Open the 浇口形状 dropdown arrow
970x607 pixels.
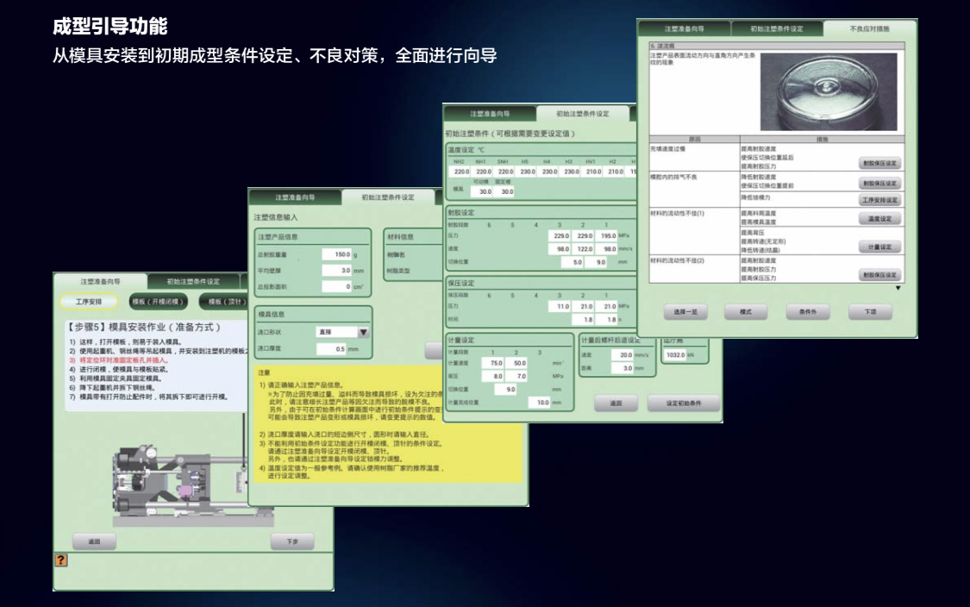point(363,332)
